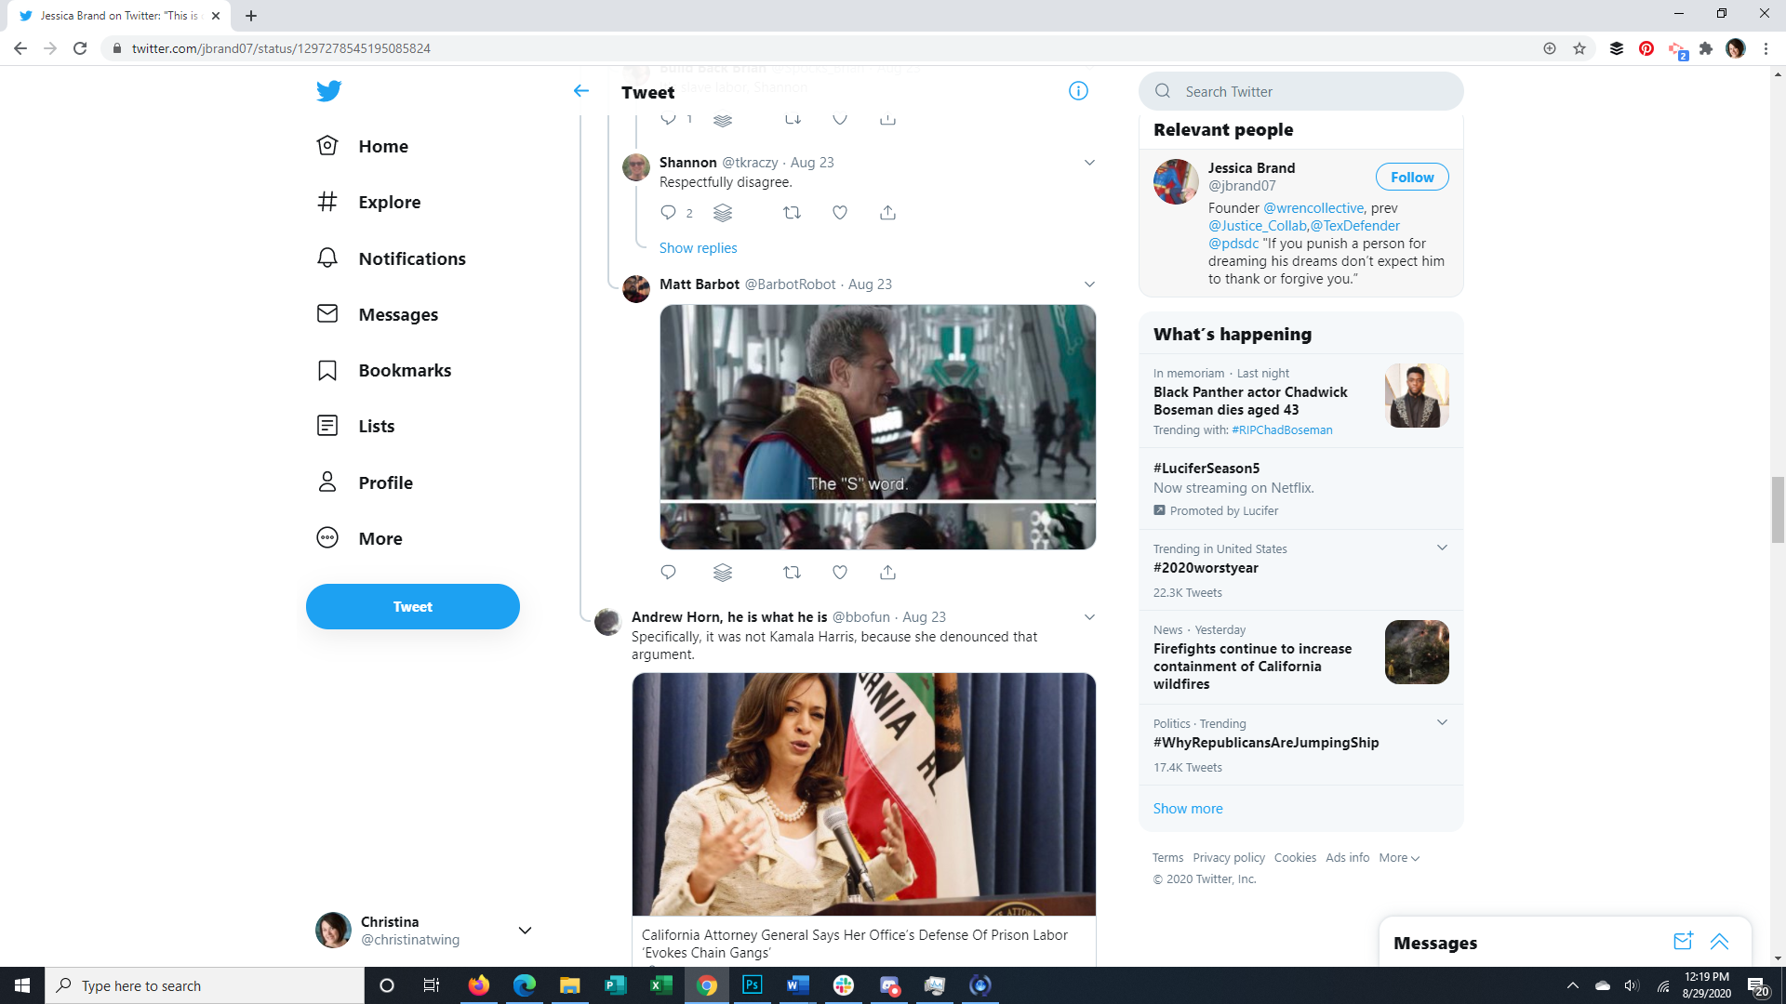Share Shannon's tweet via share icon

[887, 213]
